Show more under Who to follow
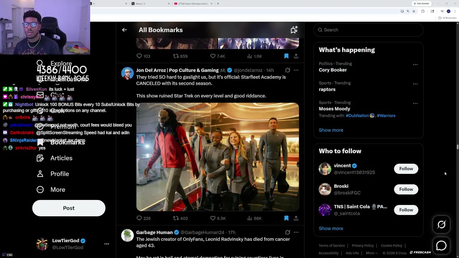Screen dimensions: 459x258 [x=331, y=229]
